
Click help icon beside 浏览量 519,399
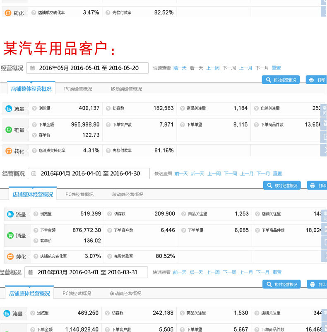pyautogui.click(x=36, y=214)
